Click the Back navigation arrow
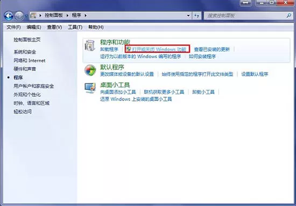 9,16
